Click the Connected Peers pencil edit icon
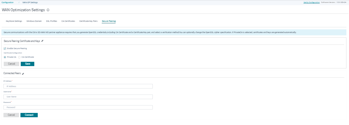 pos(23,74)
